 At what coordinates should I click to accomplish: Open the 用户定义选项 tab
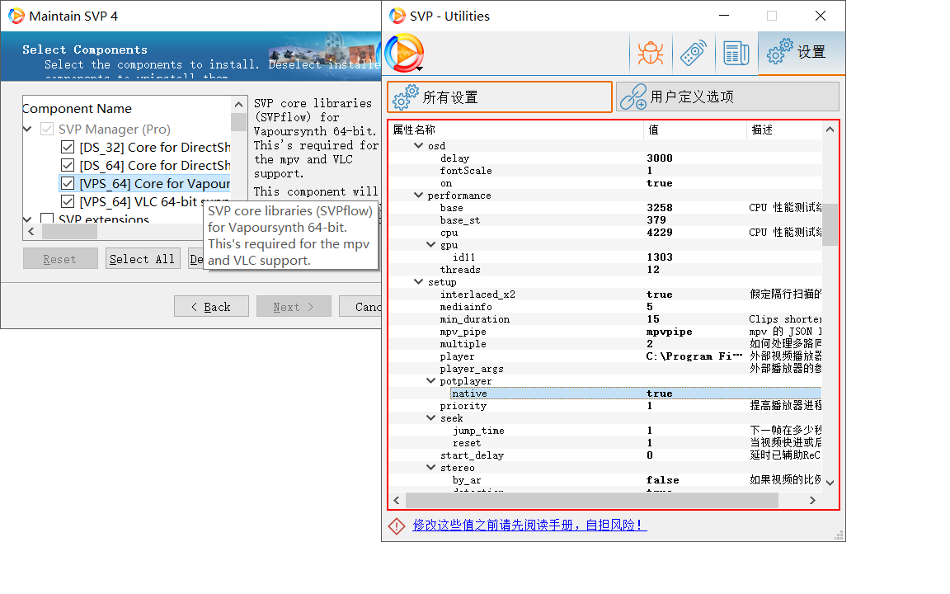(x=727, y=97)
